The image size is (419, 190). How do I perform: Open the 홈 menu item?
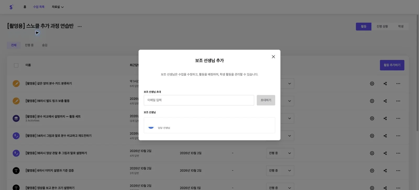click(25, 7)
